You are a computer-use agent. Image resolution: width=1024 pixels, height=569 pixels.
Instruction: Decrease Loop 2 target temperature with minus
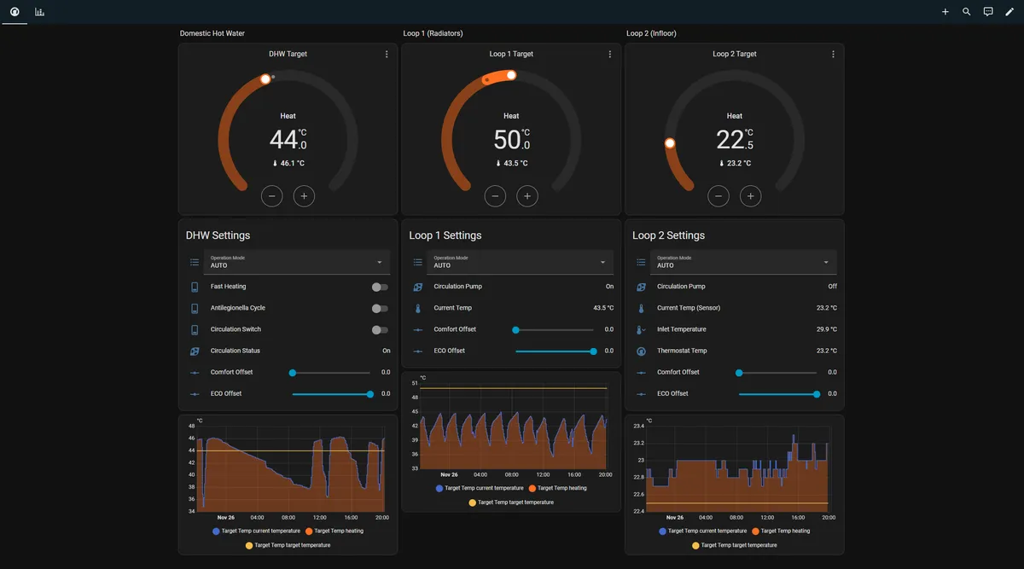719,196
